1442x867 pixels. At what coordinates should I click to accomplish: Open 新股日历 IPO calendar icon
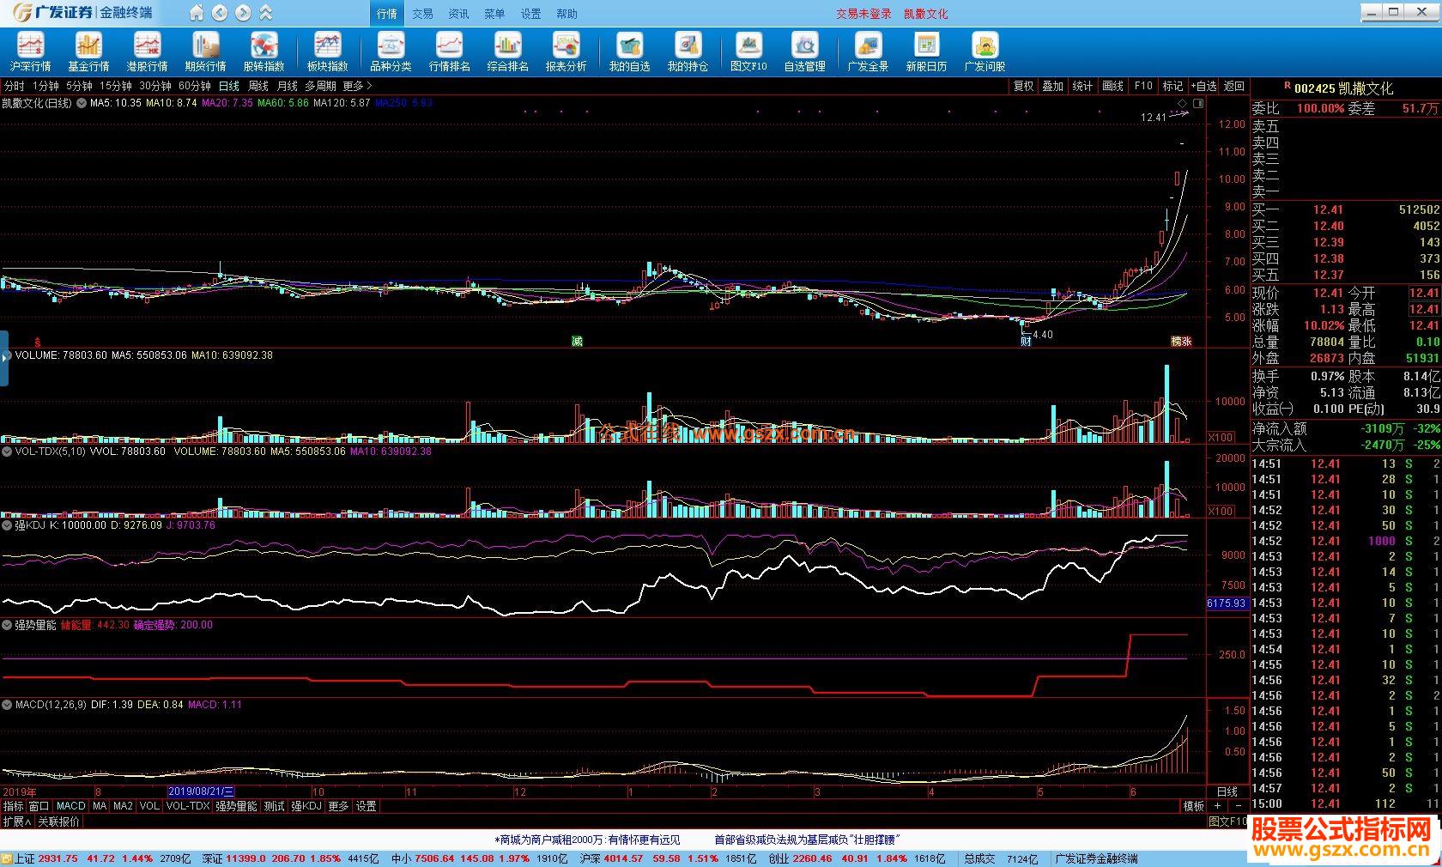pos(926,52)
